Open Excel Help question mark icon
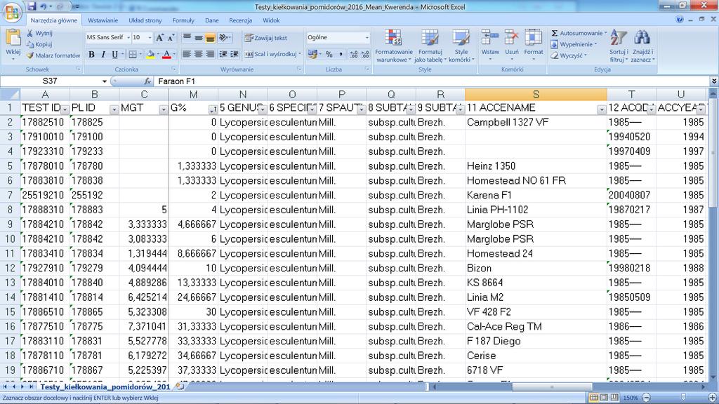This screenshot has height=404, width=719. click(680, 20)
